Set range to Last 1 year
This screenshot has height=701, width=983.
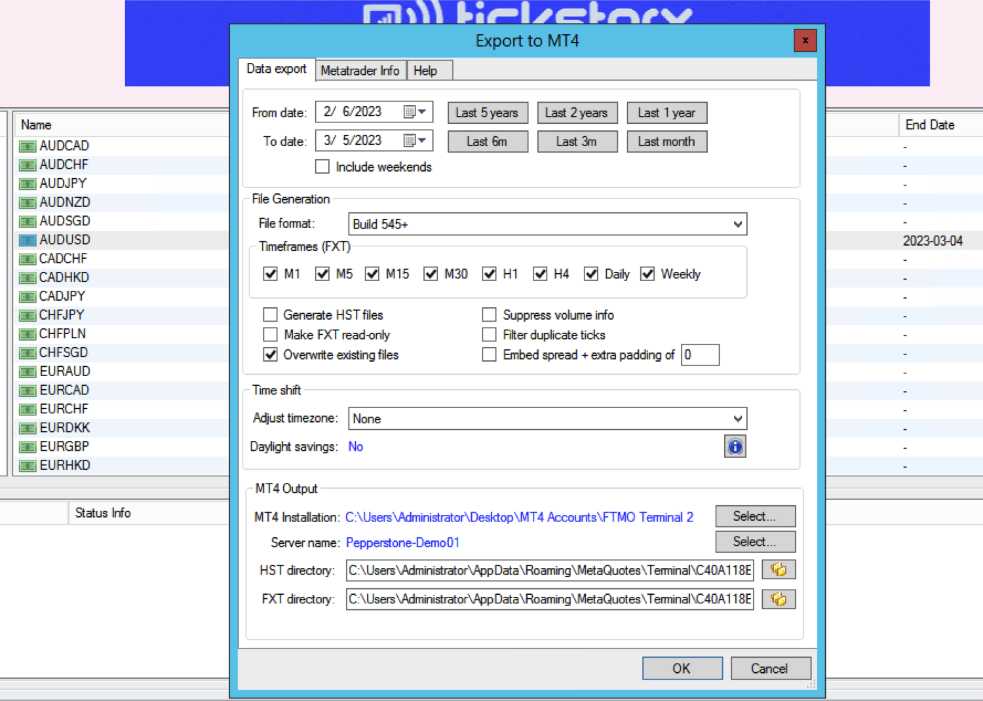(x=667, y=113)
